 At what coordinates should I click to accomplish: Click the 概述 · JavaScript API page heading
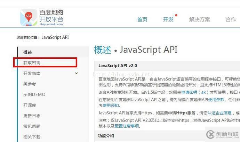136,50
